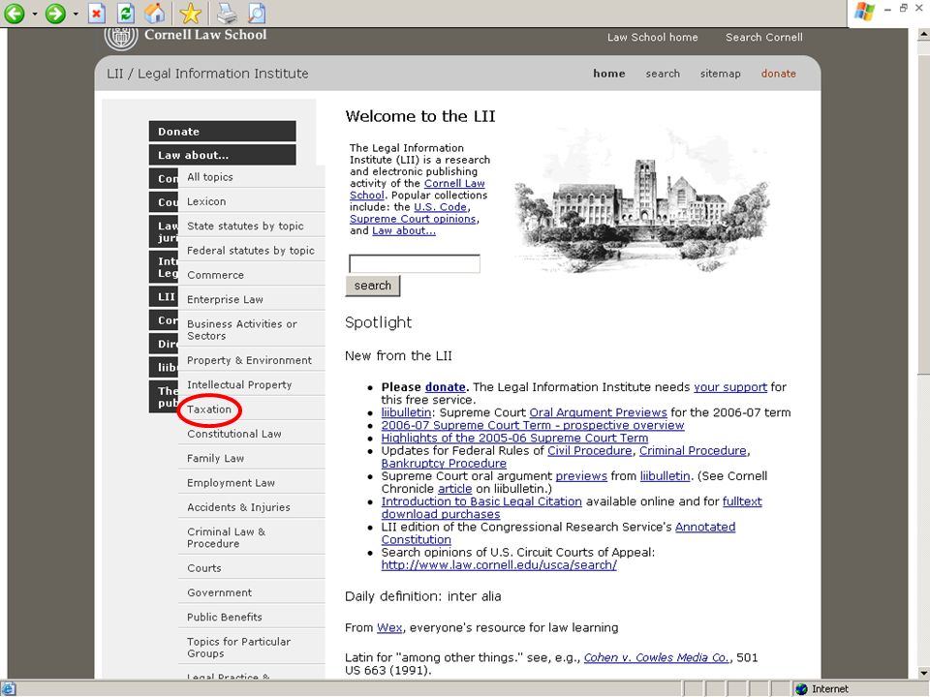Click the Home page icon
The image size is (930, 697).
point(154,13)
